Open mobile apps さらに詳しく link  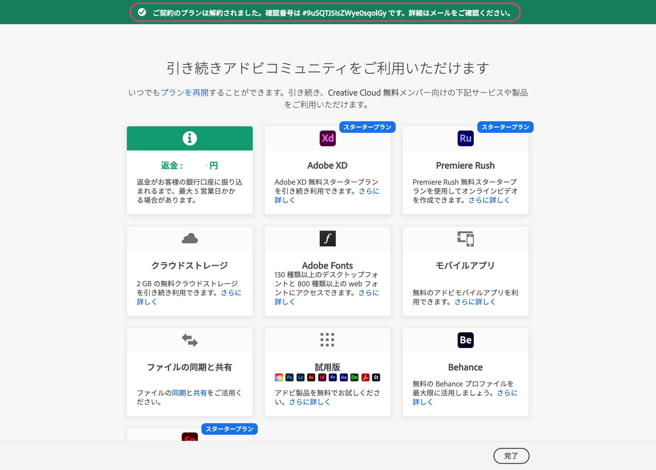(x=475, y=302)
